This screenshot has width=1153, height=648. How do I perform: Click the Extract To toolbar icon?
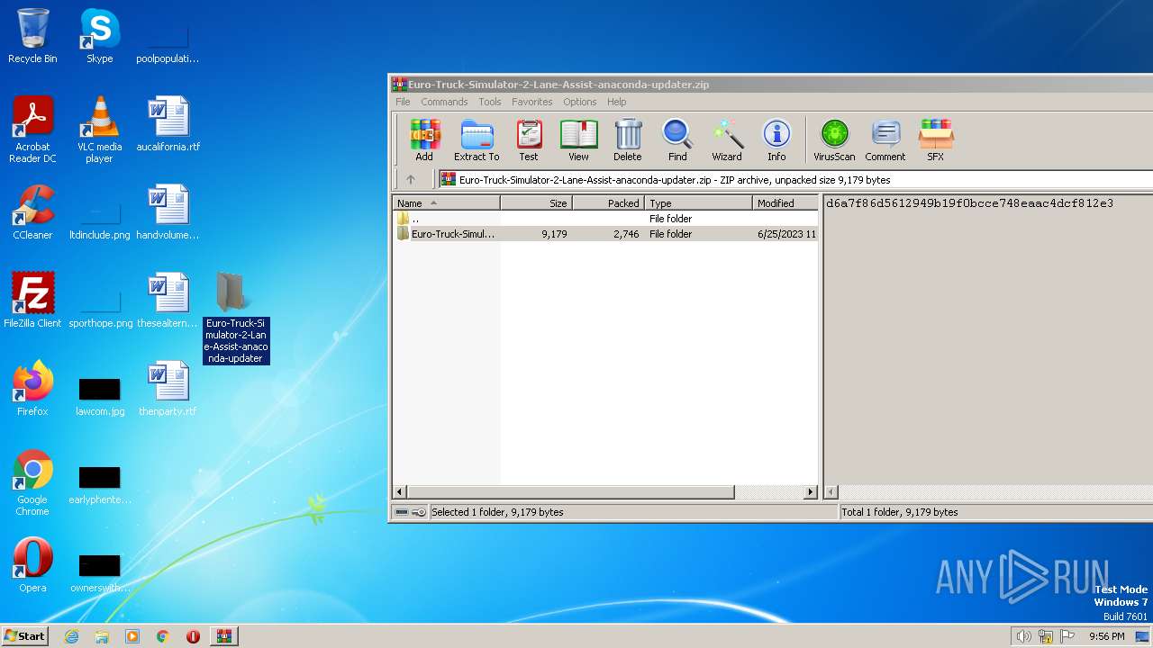pos(477,140)
